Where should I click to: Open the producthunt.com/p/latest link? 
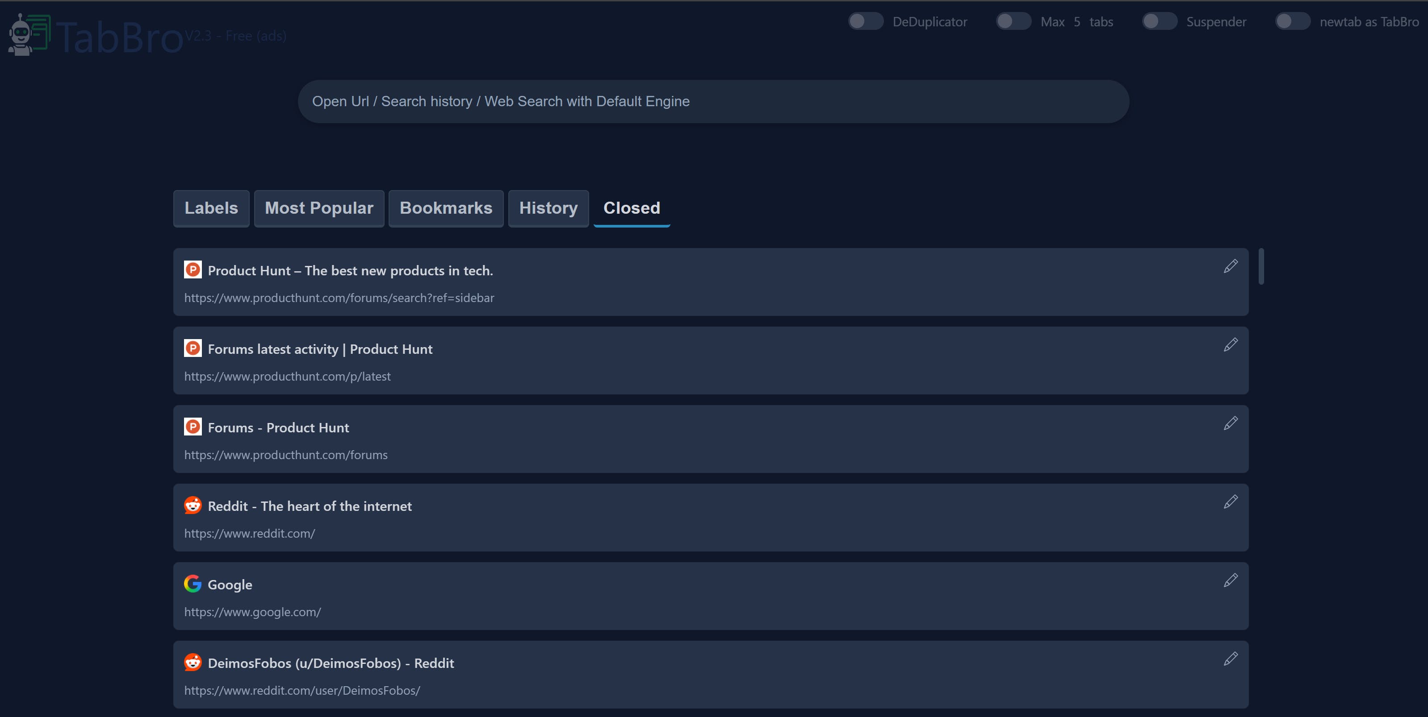287,377
